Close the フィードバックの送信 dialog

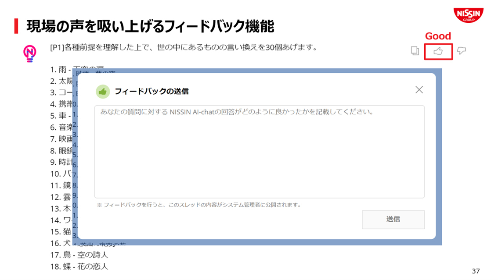point(419,90)
